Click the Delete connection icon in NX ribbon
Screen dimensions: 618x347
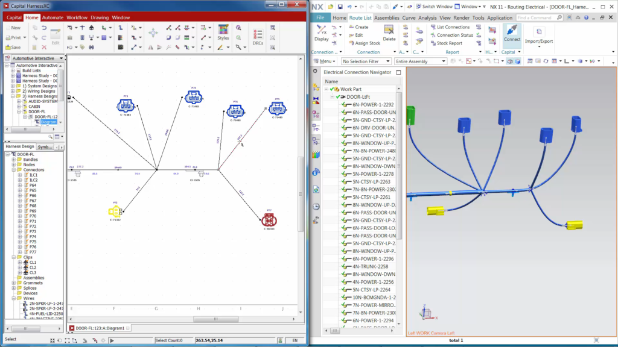tap(389, 33)
